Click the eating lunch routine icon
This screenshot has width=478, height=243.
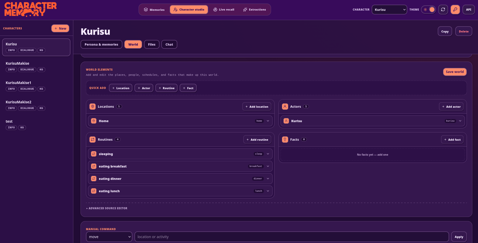coord(94,191)
